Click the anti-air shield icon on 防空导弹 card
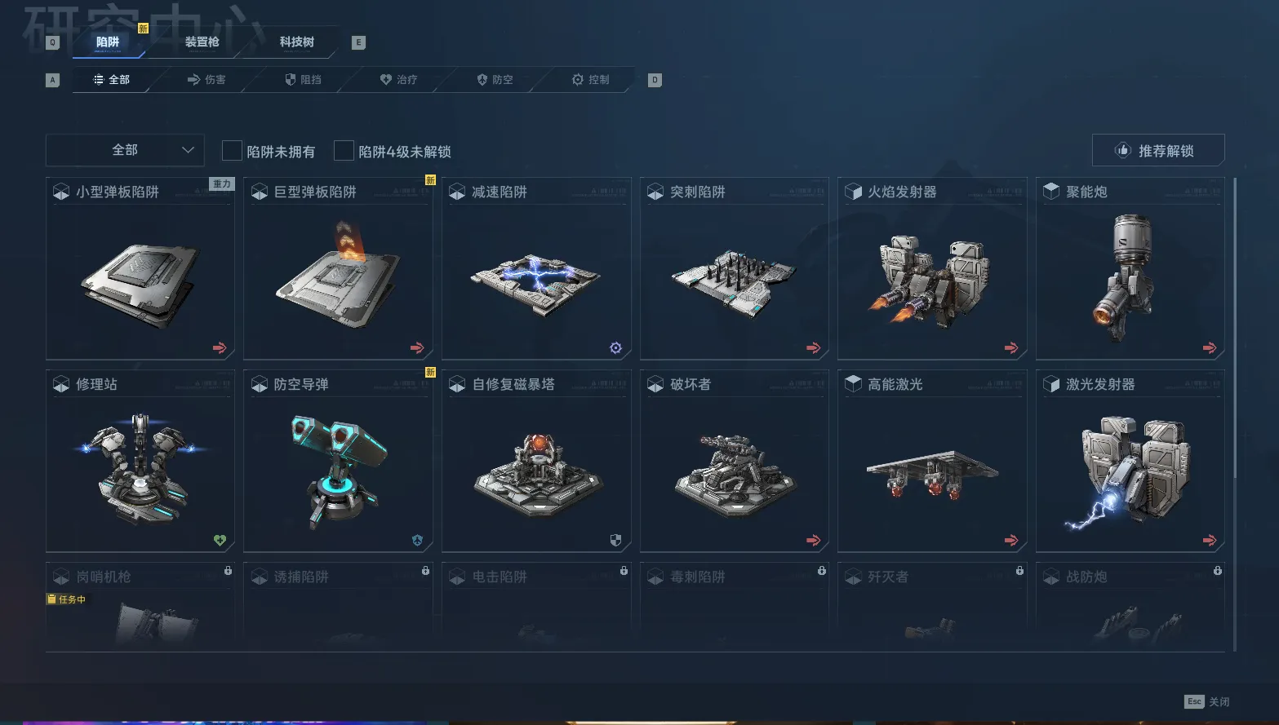 [x=417, y=541]
